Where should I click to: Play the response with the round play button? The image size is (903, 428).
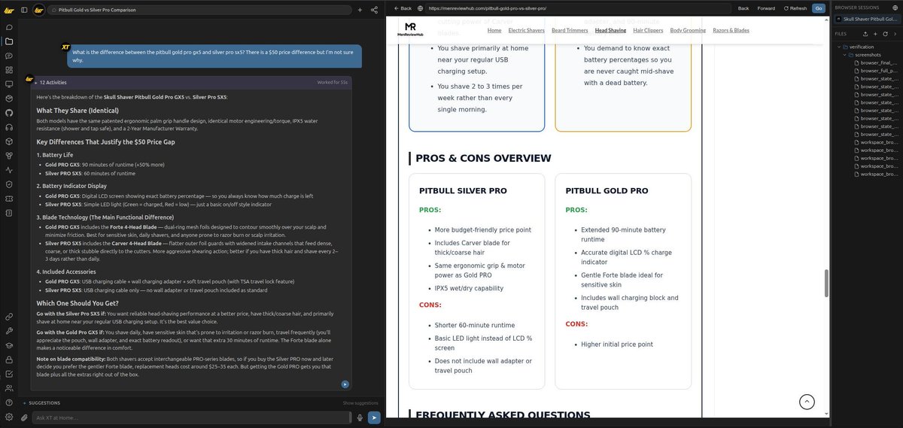345,384
